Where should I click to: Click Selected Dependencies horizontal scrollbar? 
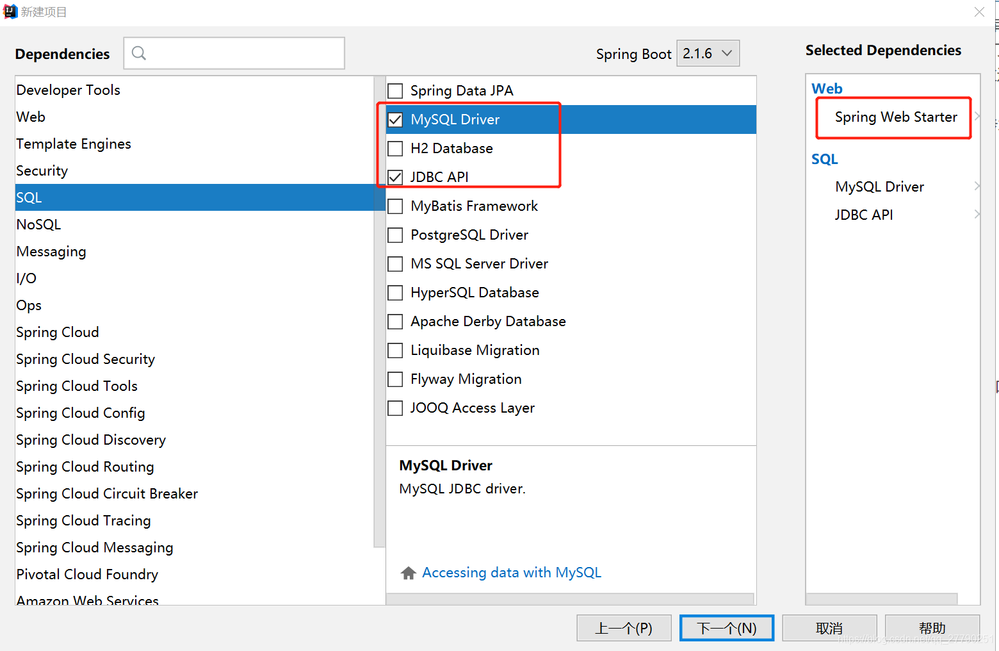coord(882,598)
